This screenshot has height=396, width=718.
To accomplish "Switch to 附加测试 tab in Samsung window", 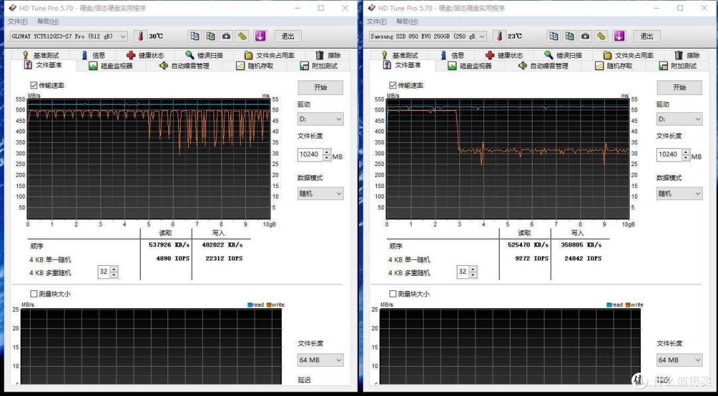I will coord(679,66).
